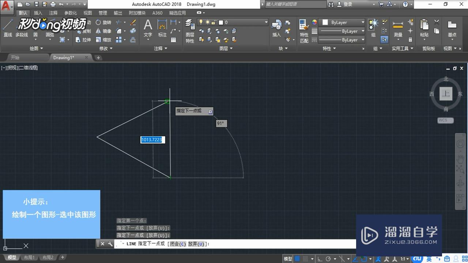Screen dimensions: 468x263
Task: Select the Line (直线) drawing tool
Action: pos(8,28)
